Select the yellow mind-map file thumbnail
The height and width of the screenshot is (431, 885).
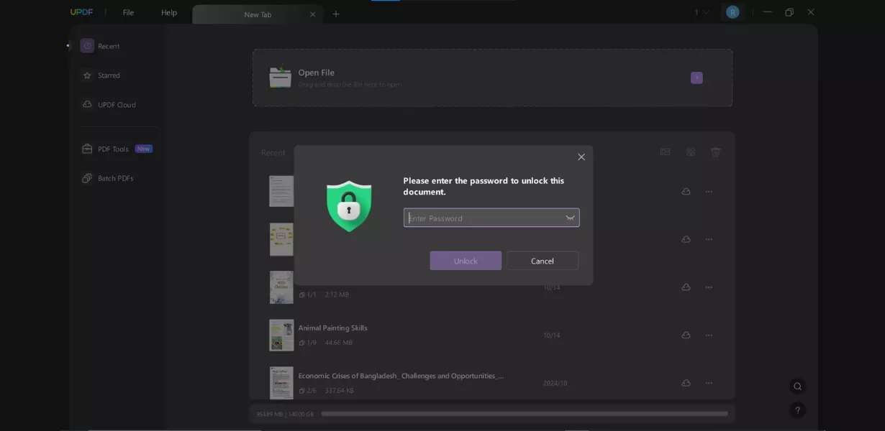pos(281,239)
